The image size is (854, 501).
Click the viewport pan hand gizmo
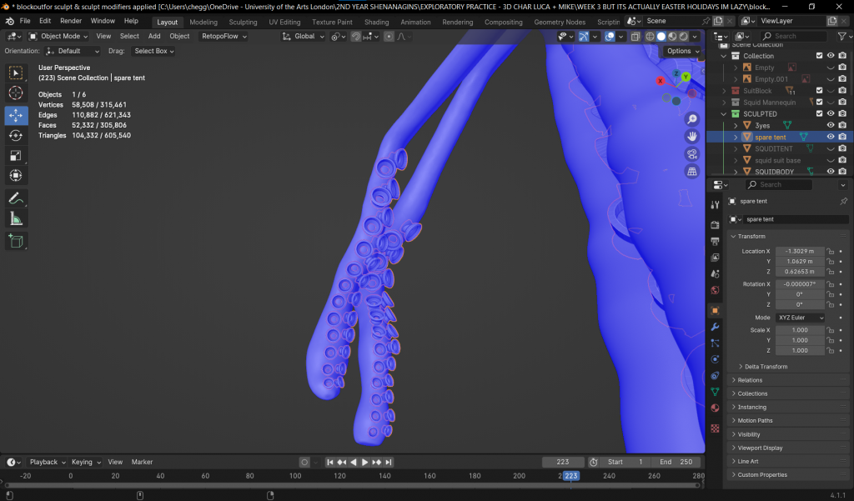point(692,137)
